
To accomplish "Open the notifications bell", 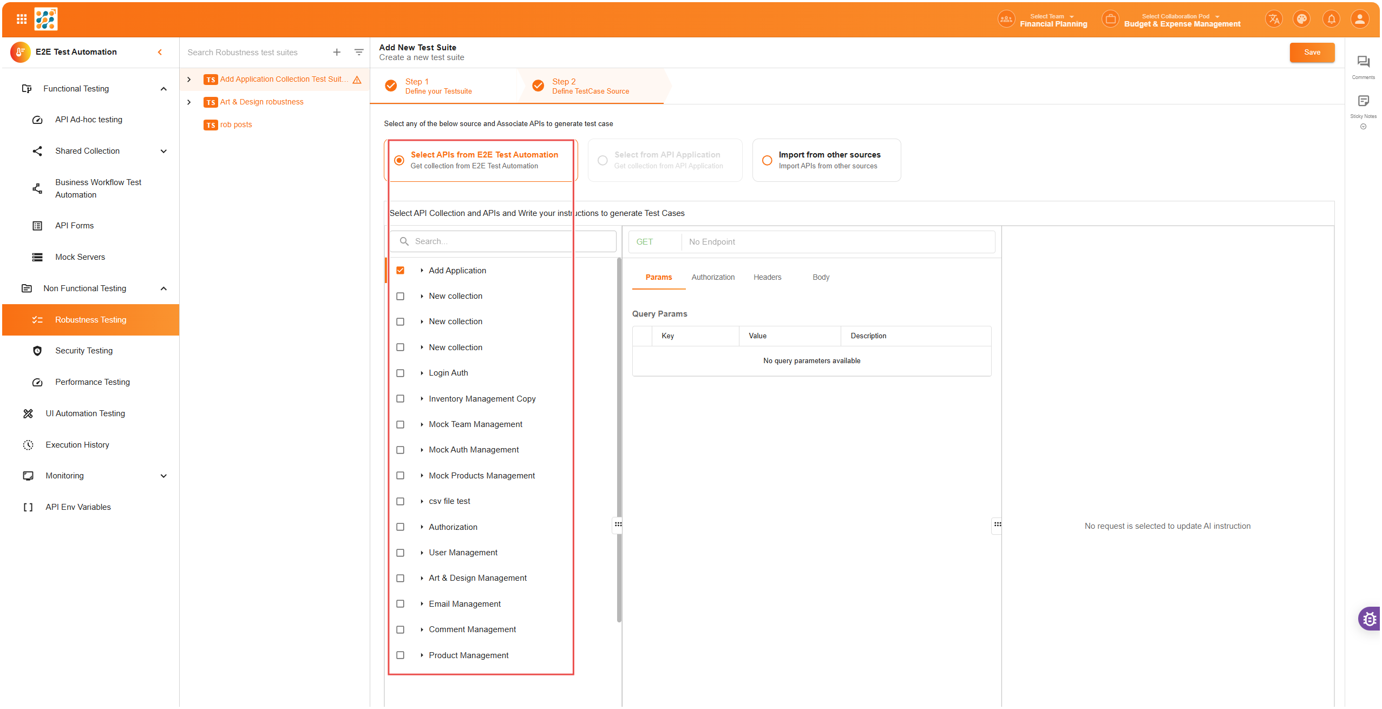I will pos(1331,19).
